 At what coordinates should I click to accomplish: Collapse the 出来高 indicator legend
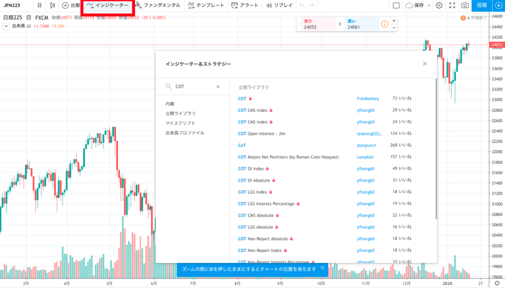(x=5, y=26)
